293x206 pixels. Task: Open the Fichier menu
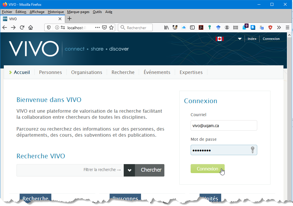[x=7, y=12]
